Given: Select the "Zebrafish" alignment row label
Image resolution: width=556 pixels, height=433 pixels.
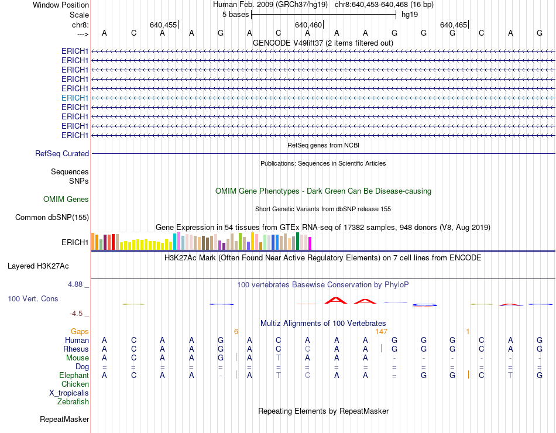Looking at the screenshot, I should [73, 402].
